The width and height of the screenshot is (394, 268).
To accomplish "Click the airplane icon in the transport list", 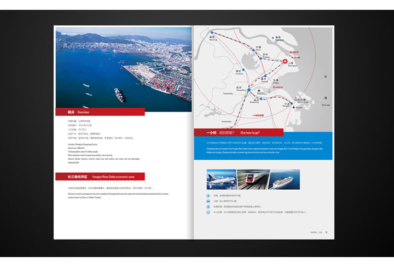I will point(208,195).
